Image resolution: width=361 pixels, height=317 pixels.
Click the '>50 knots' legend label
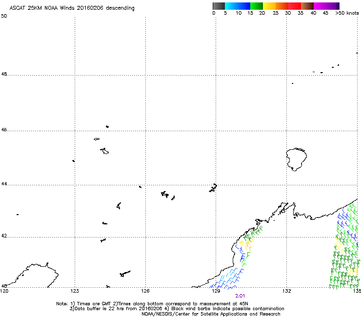[x=347, y=13]
